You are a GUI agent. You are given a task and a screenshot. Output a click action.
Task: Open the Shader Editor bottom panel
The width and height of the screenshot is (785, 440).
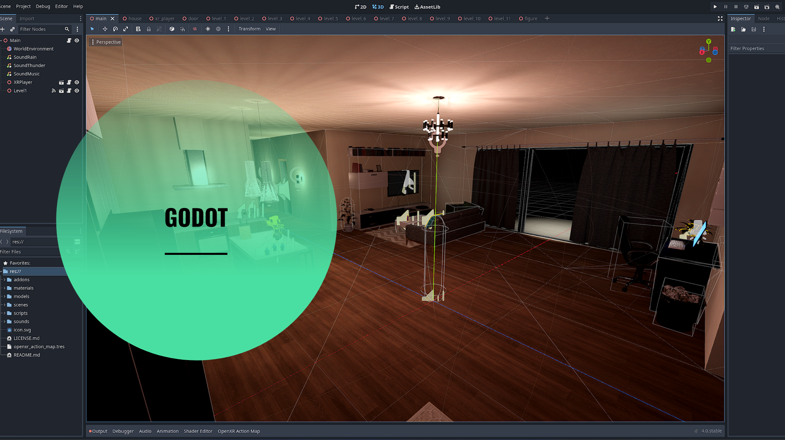tap(198, 431)
